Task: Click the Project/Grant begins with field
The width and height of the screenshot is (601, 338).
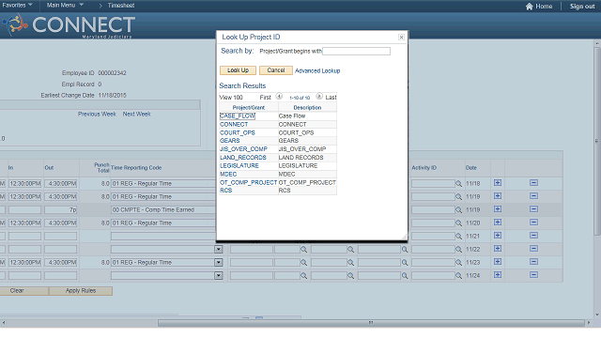Action: [x=357, y=51]
